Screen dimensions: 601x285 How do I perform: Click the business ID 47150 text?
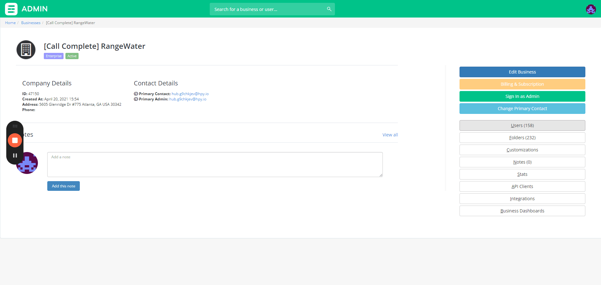(x=31, y=94)
